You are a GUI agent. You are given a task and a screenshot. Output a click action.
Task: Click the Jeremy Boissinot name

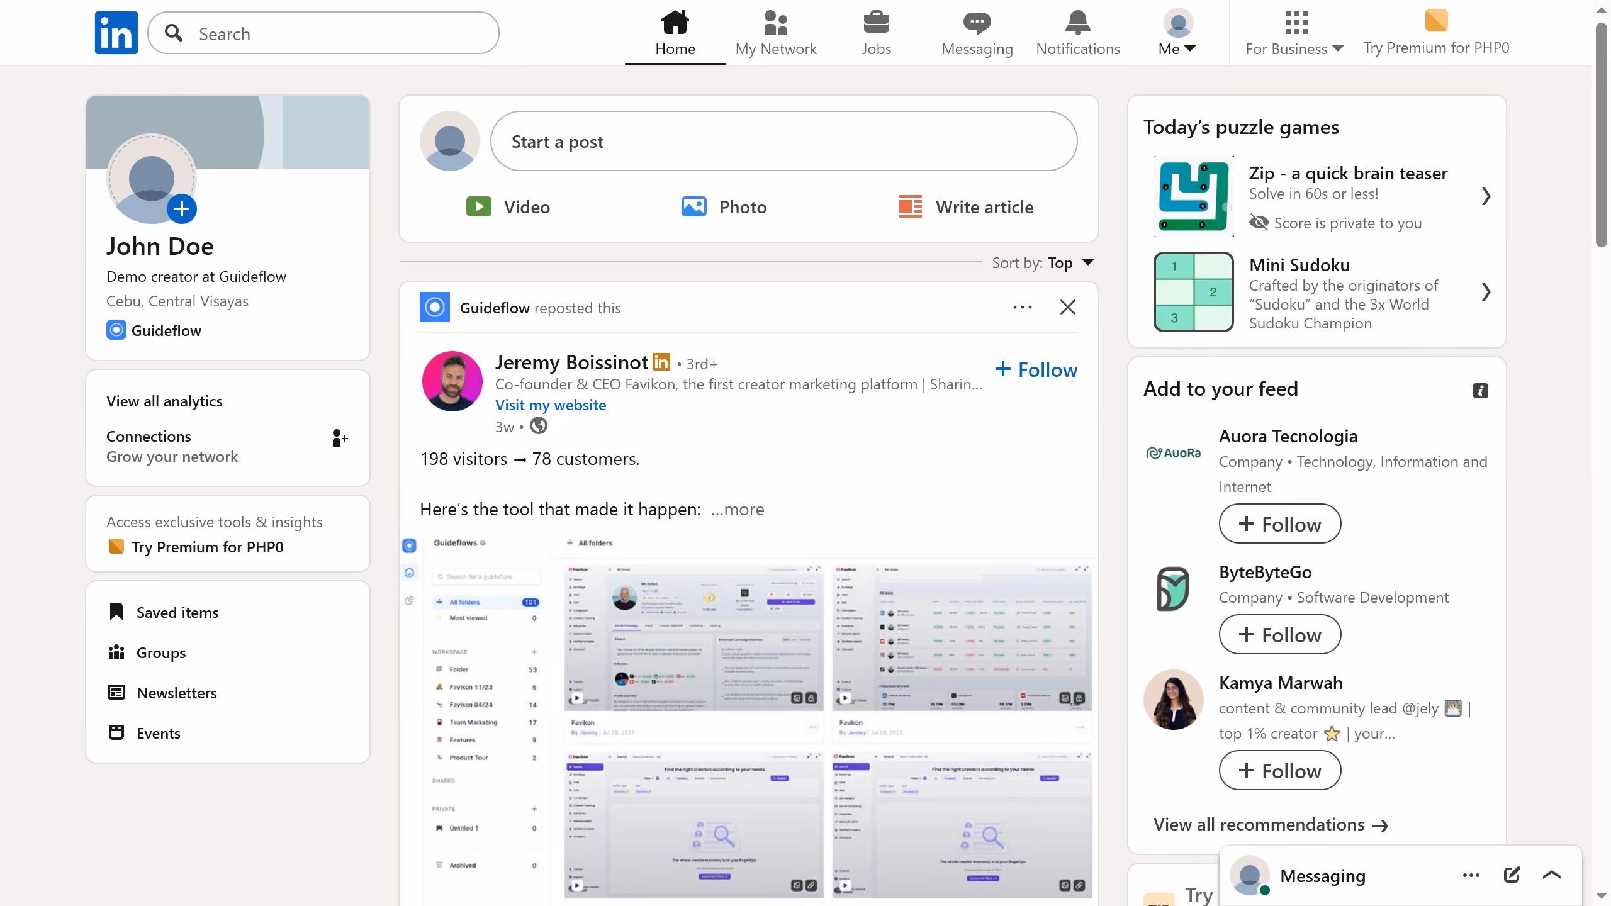click(x=571, y=362)
